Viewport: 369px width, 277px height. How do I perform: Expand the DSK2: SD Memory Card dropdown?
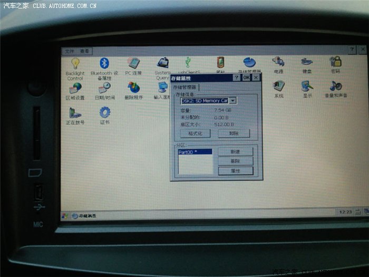[233, 100]
